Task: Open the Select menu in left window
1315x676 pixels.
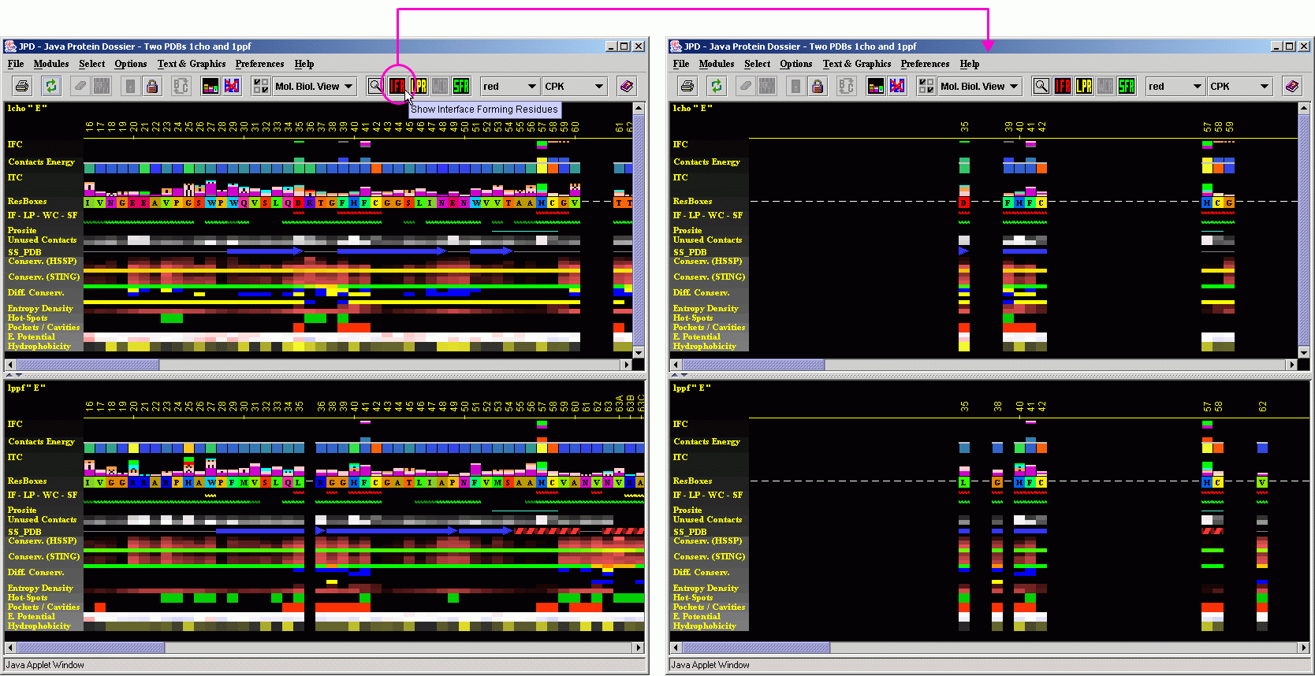Action: (x=92, y=64)
